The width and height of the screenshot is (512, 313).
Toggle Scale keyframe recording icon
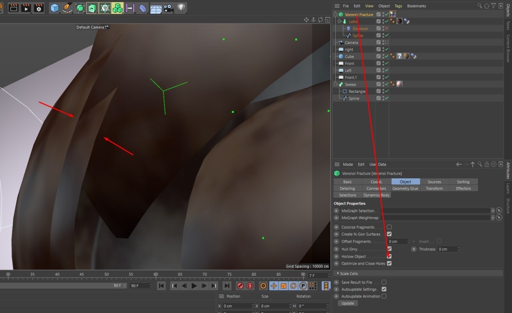[x=284, y=286]
